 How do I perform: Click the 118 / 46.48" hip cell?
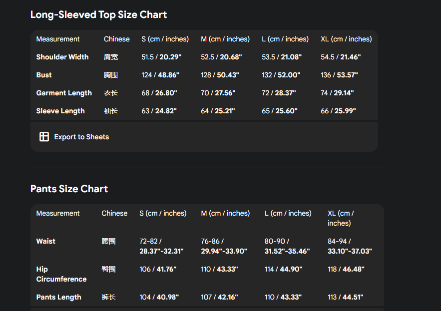click(346, 269)
